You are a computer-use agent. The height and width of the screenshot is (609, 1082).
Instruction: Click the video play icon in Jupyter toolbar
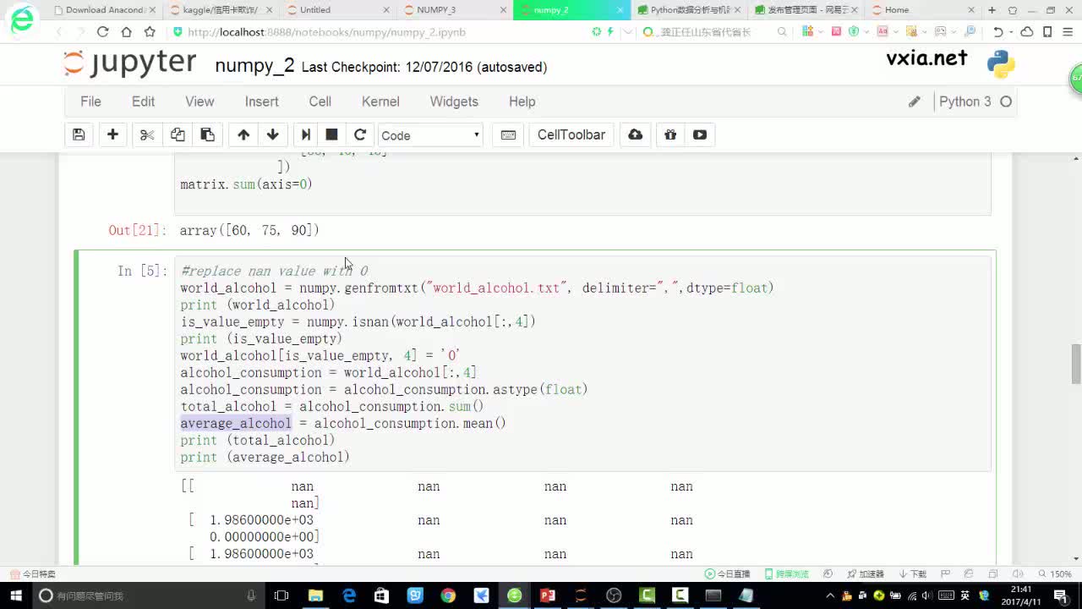(700, 134)
